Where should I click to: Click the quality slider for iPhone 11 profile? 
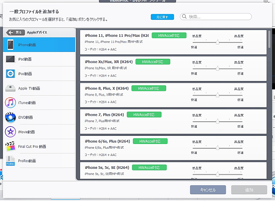pyautogui.click(x=218, y=42)
